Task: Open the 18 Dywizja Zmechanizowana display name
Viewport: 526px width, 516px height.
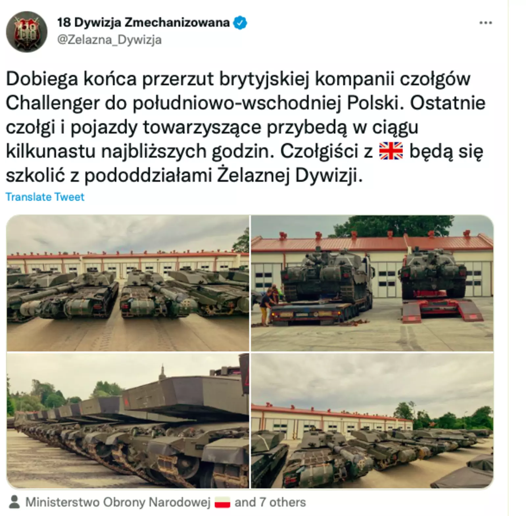Action: tap(143, 22)
